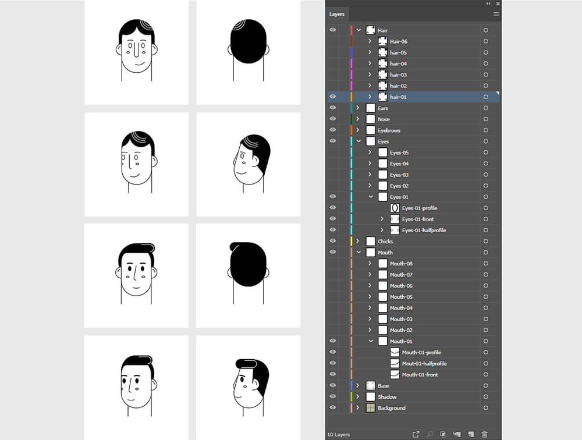The height and width of the screenshot is (440, 582).
Task: Switch to the Layers tab
Action: coord(337,13)
